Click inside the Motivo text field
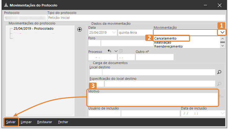 click(x=153, y=100)
